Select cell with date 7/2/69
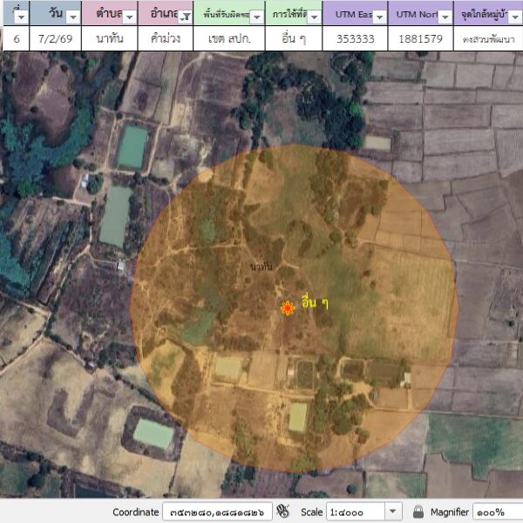The height and width of the screenshot is (523, 523). click(55, 38)
